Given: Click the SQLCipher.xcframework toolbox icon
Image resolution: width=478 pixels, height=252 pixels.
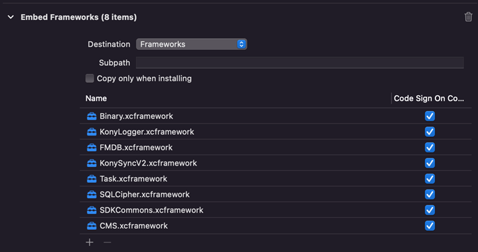Looking at the screenshot, I should [x=92, y=195].
